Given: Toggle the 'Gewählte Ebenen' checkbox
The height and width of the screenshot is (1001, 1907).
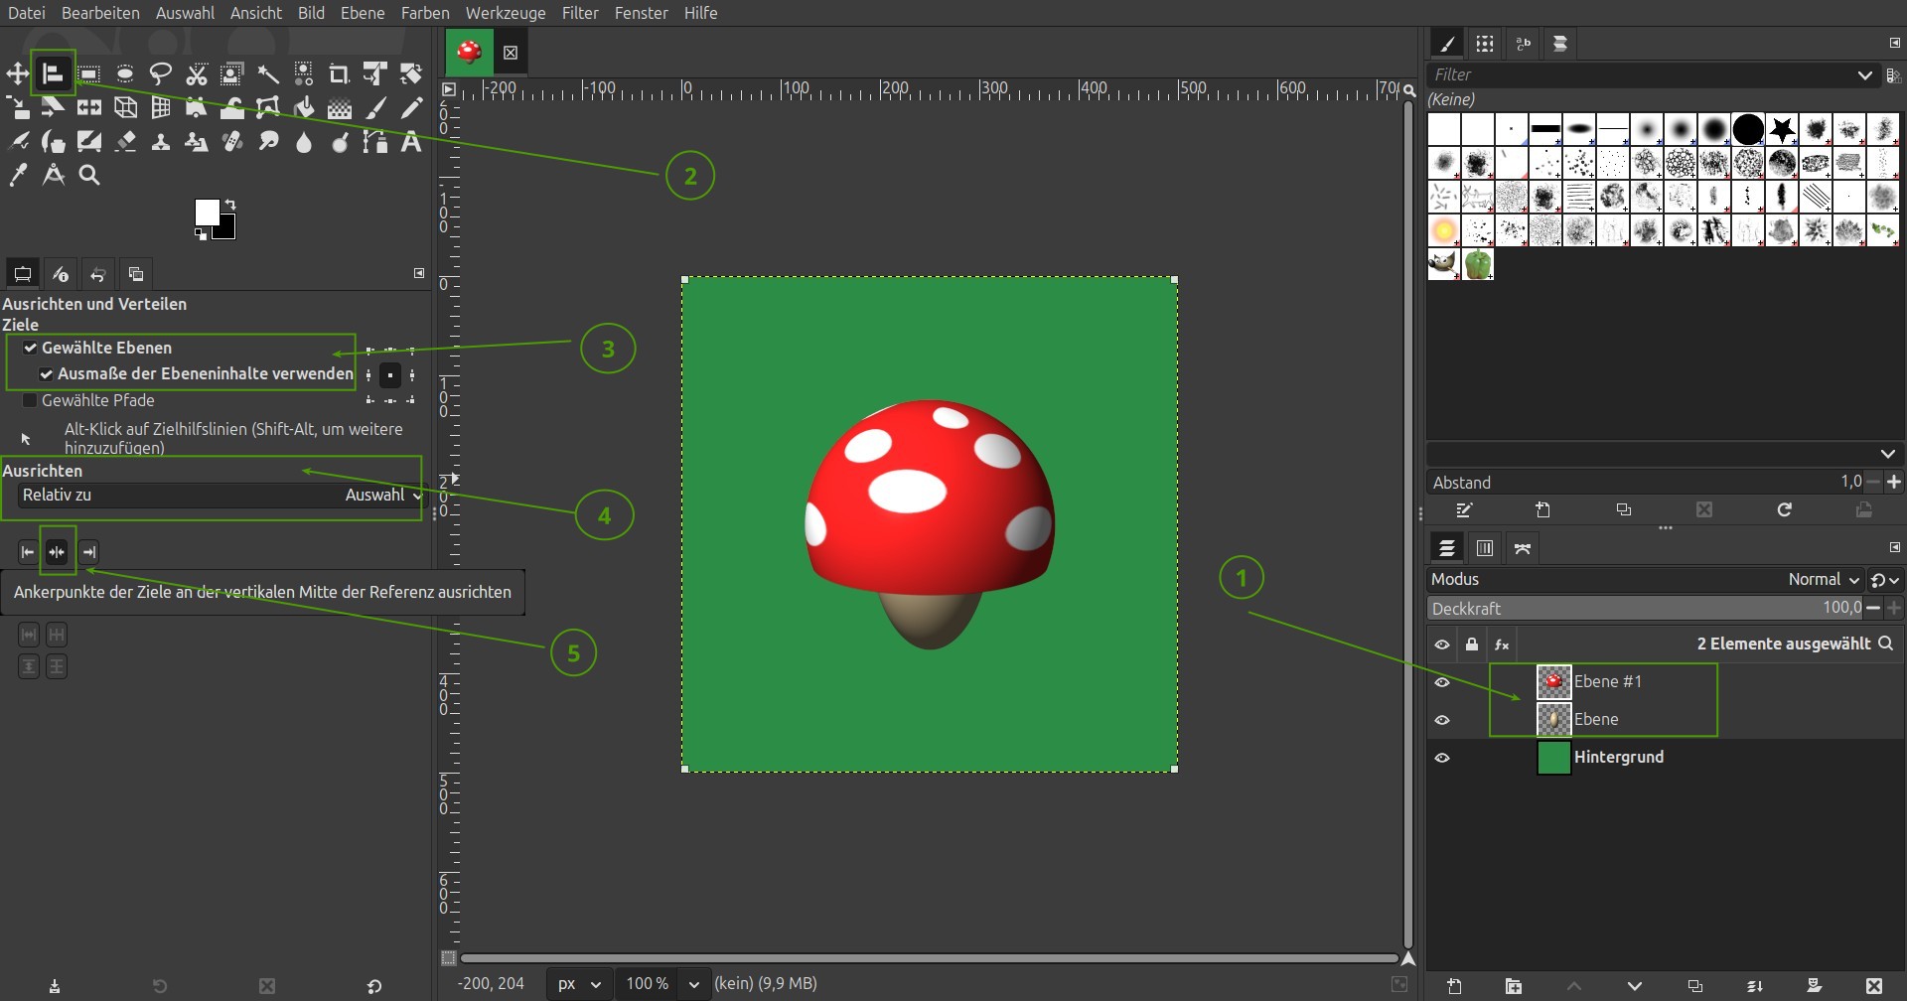Looking at the screenshot, I should [31, 348].
